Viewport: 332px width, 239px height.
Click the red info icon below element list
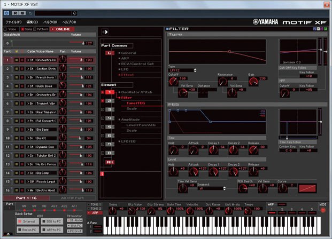tap(102, 174)
